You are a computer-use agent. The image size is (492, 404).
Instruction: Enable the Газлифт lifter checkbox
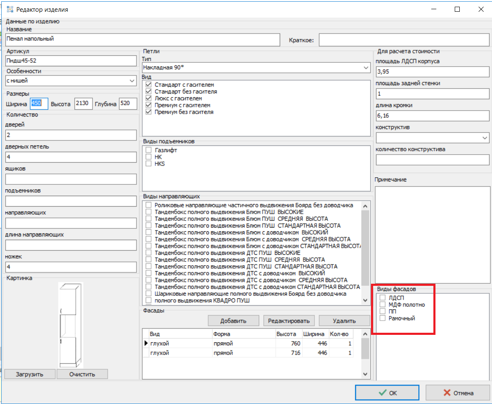(x=148, y=150)
